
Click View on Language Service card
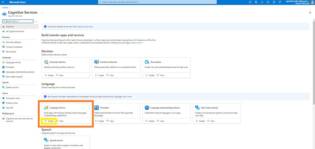(x=60, y=121)
